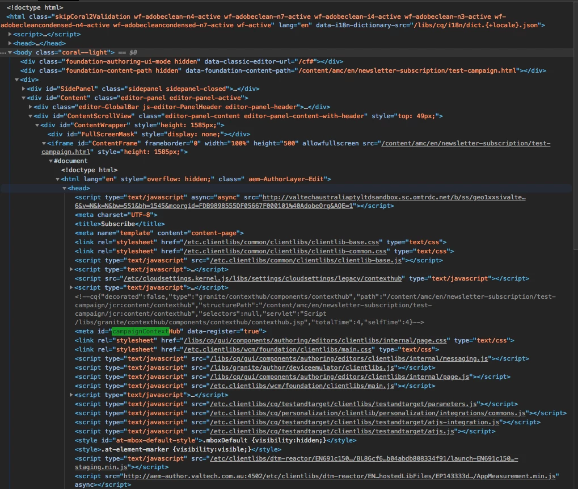Collapse the ContentWrapper div node
This screenshot has height=489, width=578.
(37, 125)
